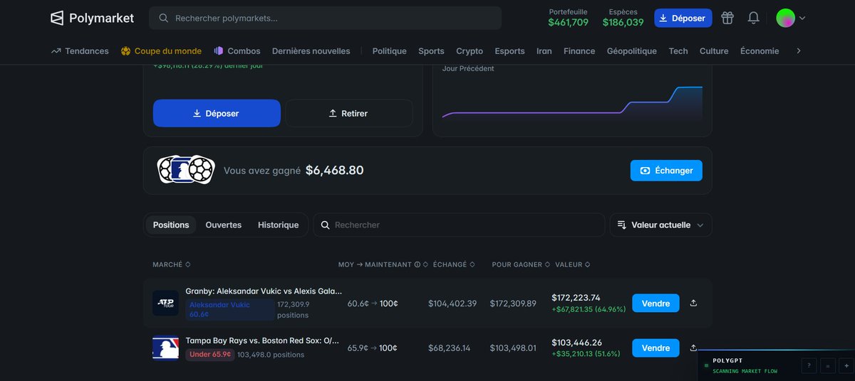Open the Tampa Bay Rays vs. Boston Red Sox market

[x=262, y=340]
